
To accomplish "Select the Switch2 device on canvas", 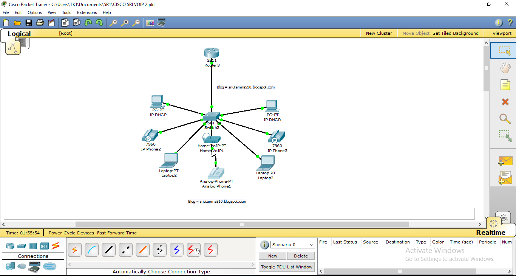I will (212, 116).
